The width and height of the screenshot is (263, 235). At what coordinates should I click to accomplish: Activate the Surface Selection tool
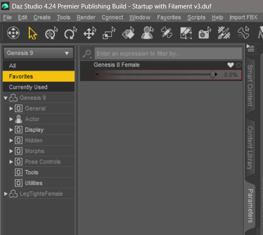pos(128,33)
